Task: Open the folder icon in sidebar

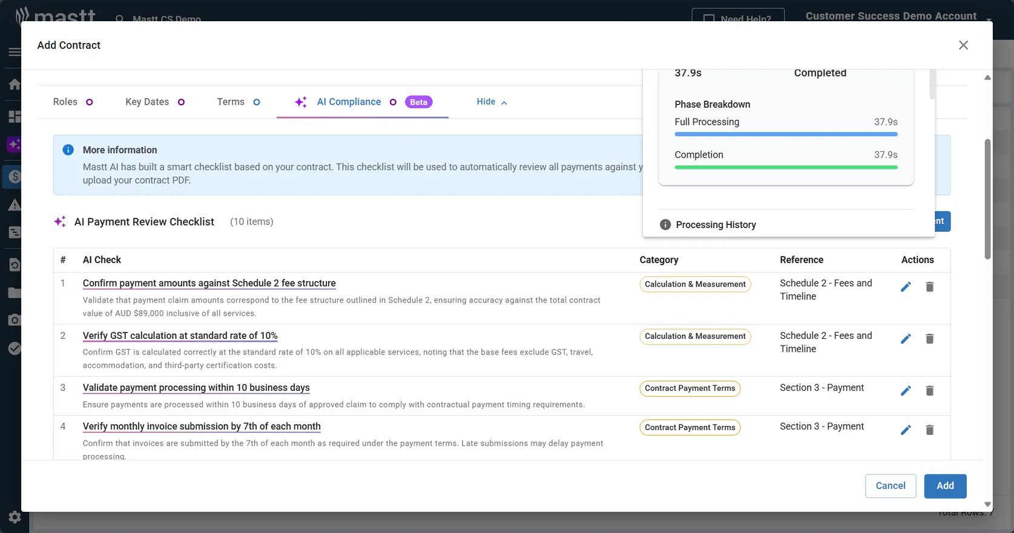Action: [x=15, y=293]
